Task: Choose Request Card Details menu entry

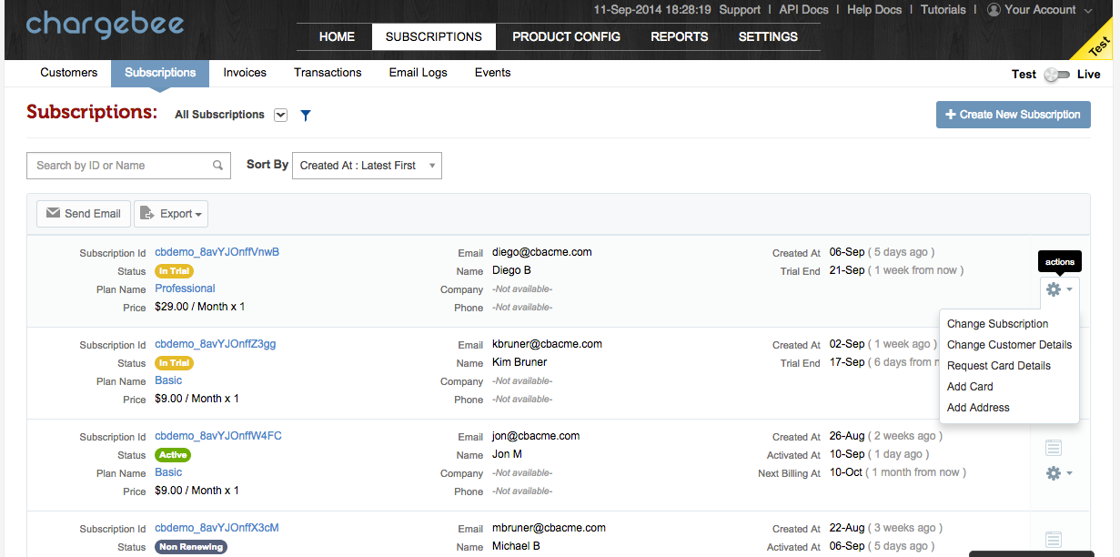Action: pyautogui.click(x=999, y=366)
